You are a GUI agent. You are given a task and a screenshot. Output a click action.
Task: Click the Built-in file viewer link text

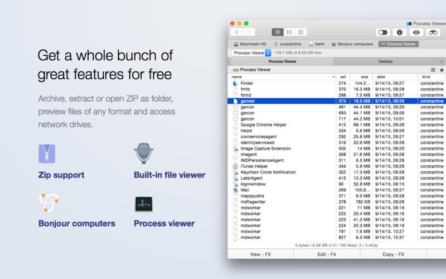coord(169,175)
